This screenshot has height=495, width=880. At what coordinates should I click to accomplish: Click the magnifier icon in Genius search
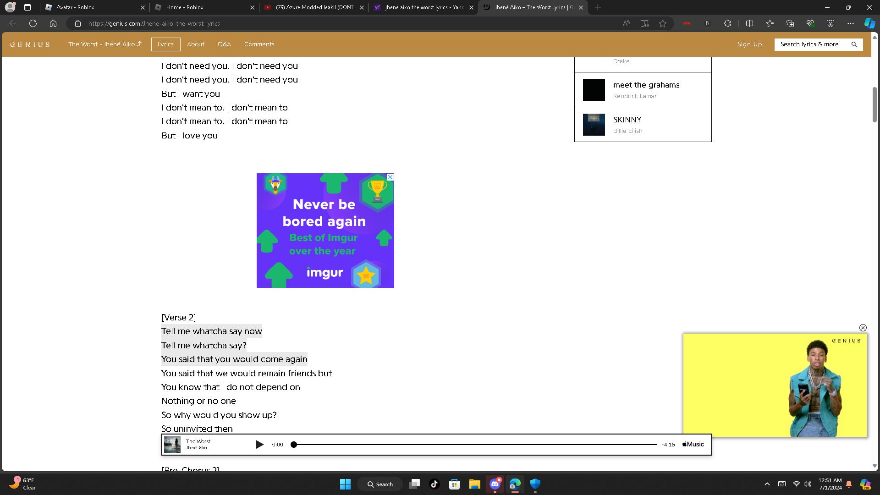pyautogui.click(x=854, y=44)
